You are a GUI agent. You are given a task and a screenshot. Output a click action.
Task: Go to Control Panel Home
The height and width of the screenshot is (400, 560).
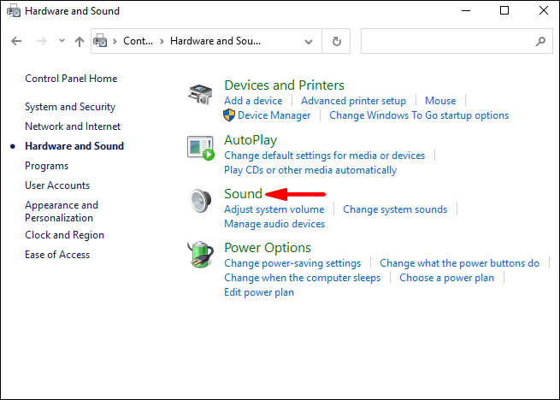pyautogui.click(x=71, y=79)
